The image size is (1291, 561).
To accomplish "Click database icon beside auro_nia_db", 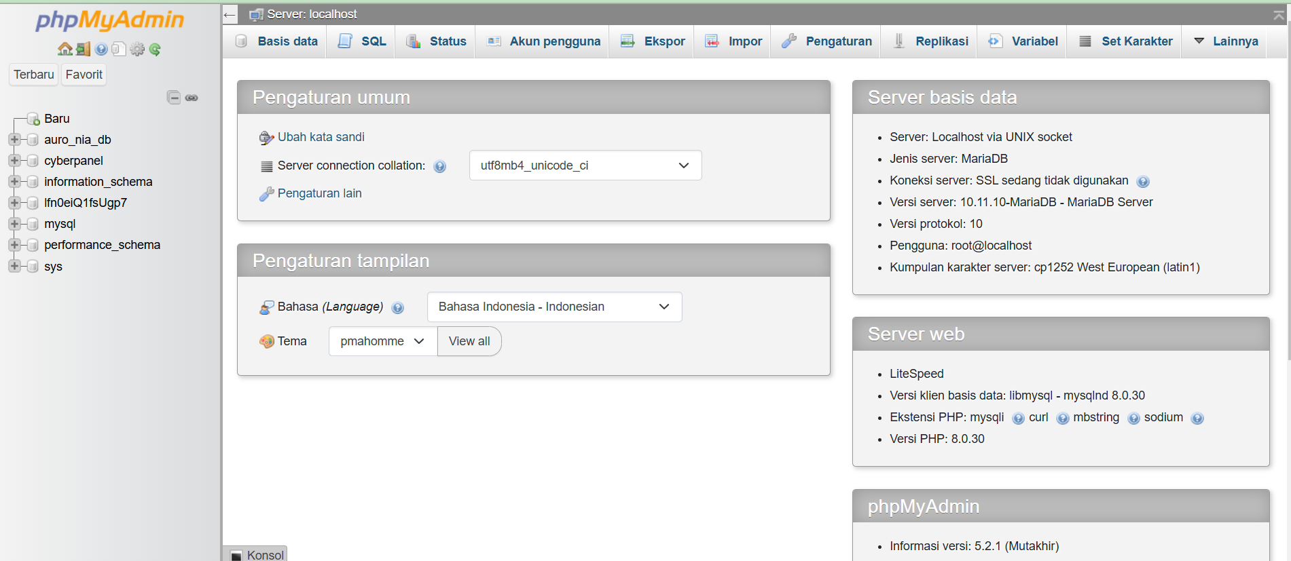I will pyautogui.click(x=32, y=140).
